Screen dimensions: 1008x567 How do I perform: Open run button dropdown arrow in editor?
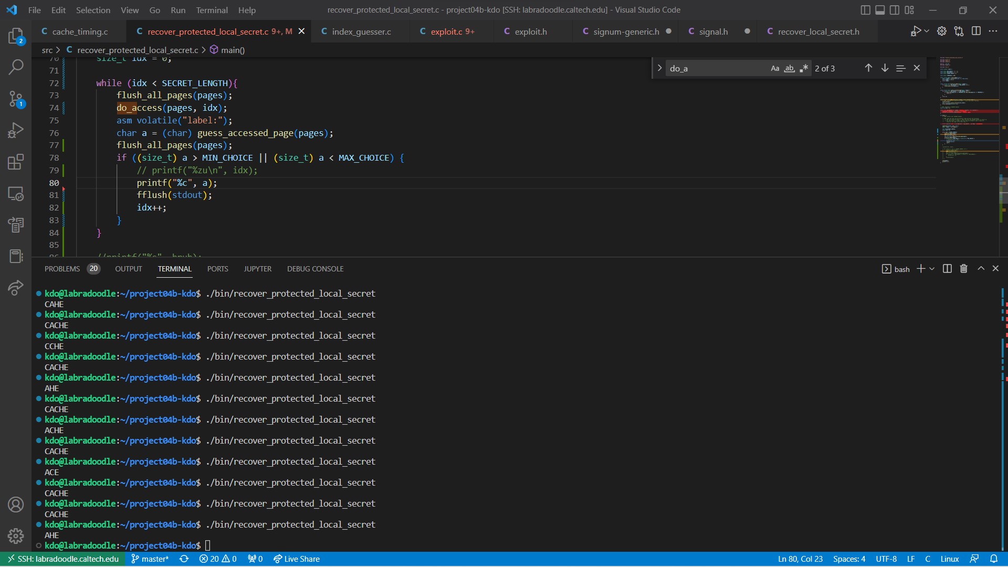click(x=927, y=31)
